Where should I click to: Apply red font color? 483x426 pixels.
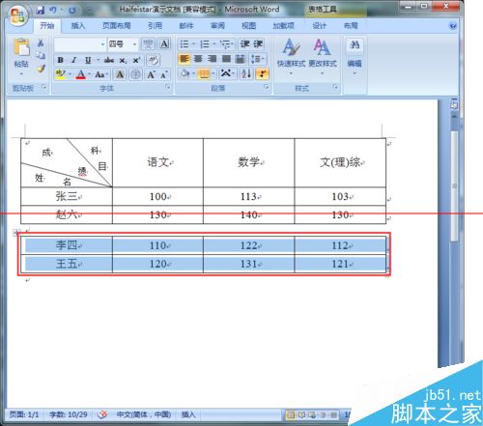[80, 74]
